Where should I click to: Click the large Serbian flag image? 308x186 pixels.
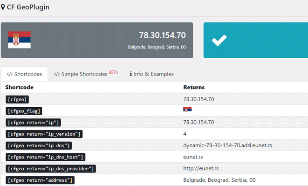19,40
